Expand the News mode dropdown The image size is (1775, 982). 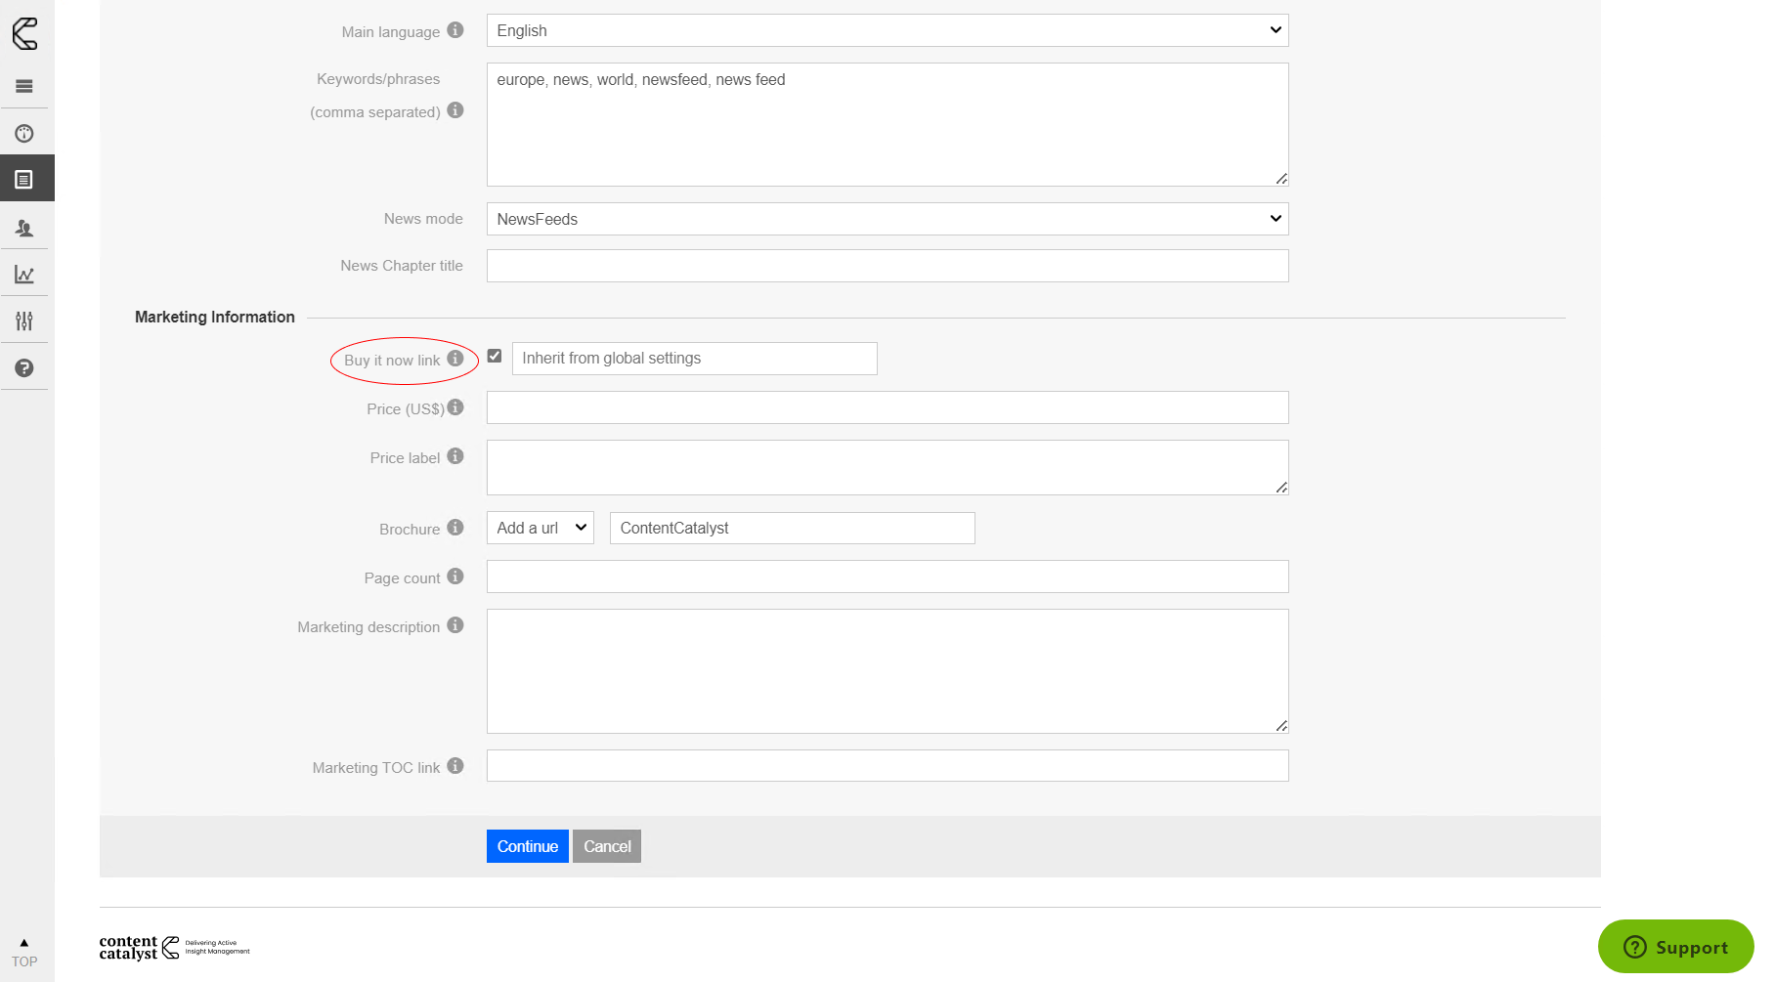tap(887, 219)
